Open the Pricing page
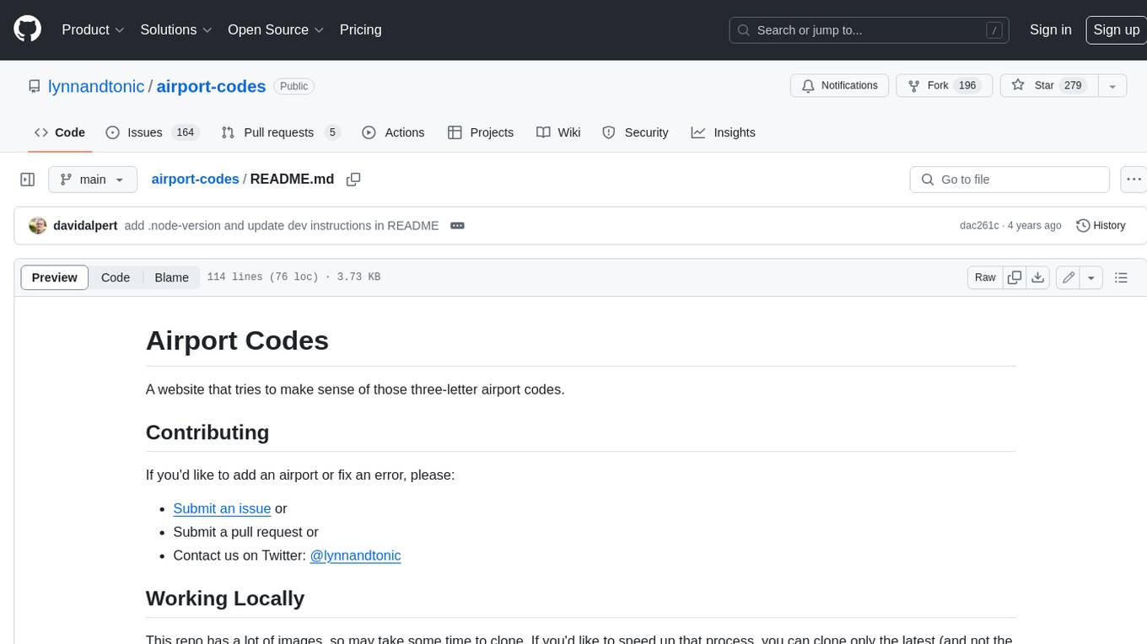 click(x=360, y=30)
